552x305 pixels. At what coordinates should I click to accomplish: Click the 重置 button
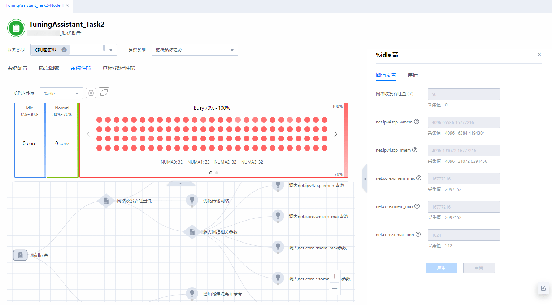click(x=479, y=268)
